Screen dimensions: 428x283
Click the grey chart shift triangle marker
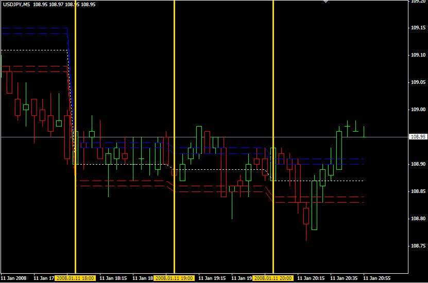coord(326,2)
